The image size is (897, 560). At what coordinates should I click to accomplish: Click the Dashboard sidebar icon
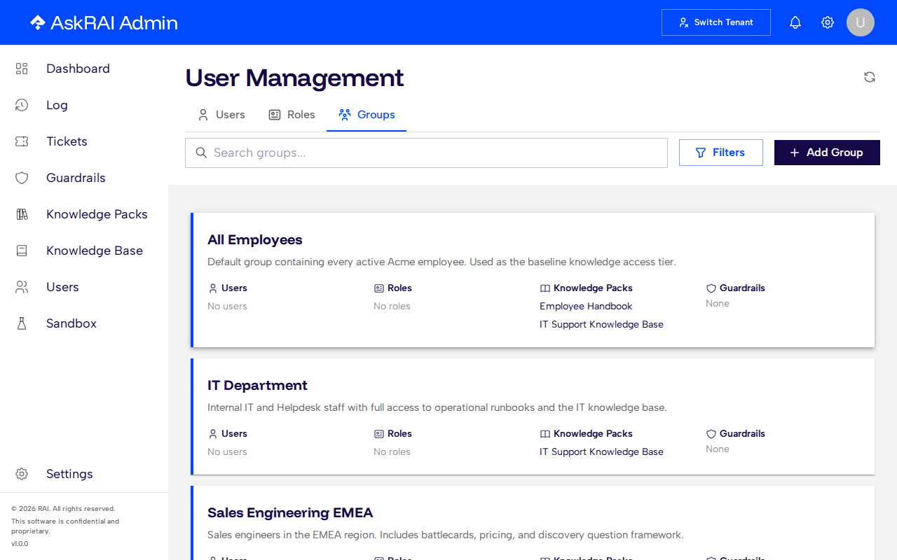(22, 69)
